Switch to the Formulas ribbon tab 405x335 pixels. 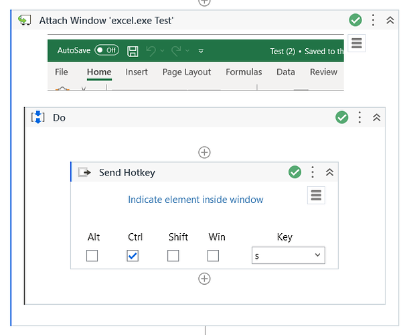[x=244, y=72]
